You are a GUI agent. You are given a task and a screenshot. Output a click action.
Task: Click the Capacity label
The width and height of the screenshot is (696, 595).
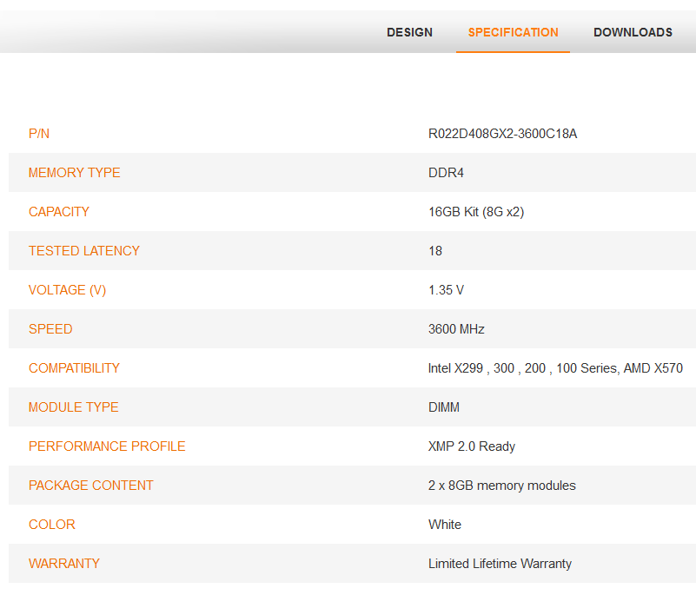(59, 212)
